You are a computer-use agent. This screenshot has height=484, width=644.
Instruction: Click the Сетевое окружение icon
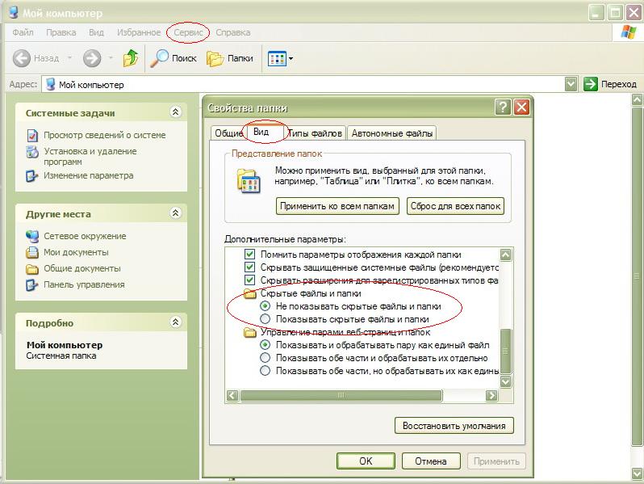click(x=32, y=237)
